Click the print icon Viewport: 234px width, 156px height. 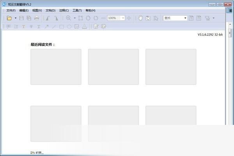click(x=37, y=18)
